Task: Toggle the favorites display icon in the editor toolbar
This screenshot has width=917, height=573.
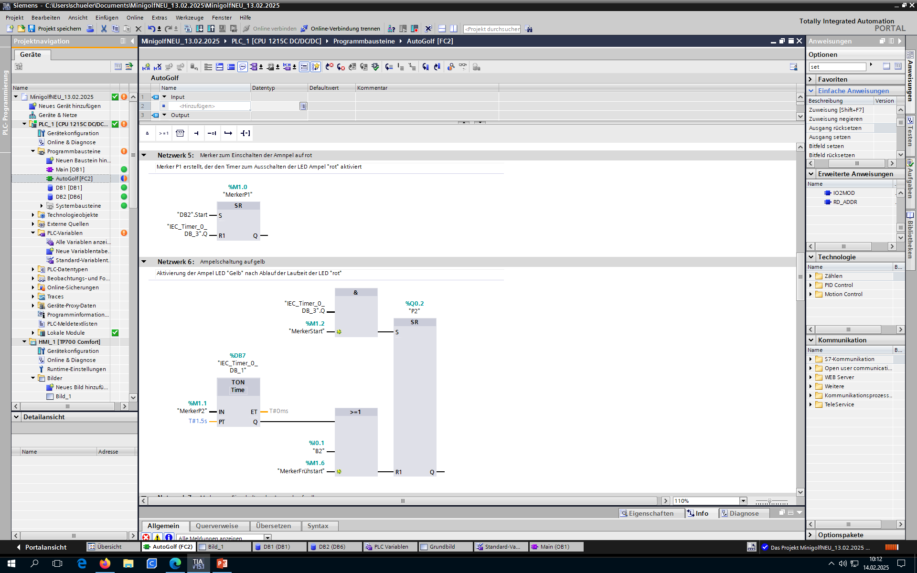Action: (x=316, y=67)
